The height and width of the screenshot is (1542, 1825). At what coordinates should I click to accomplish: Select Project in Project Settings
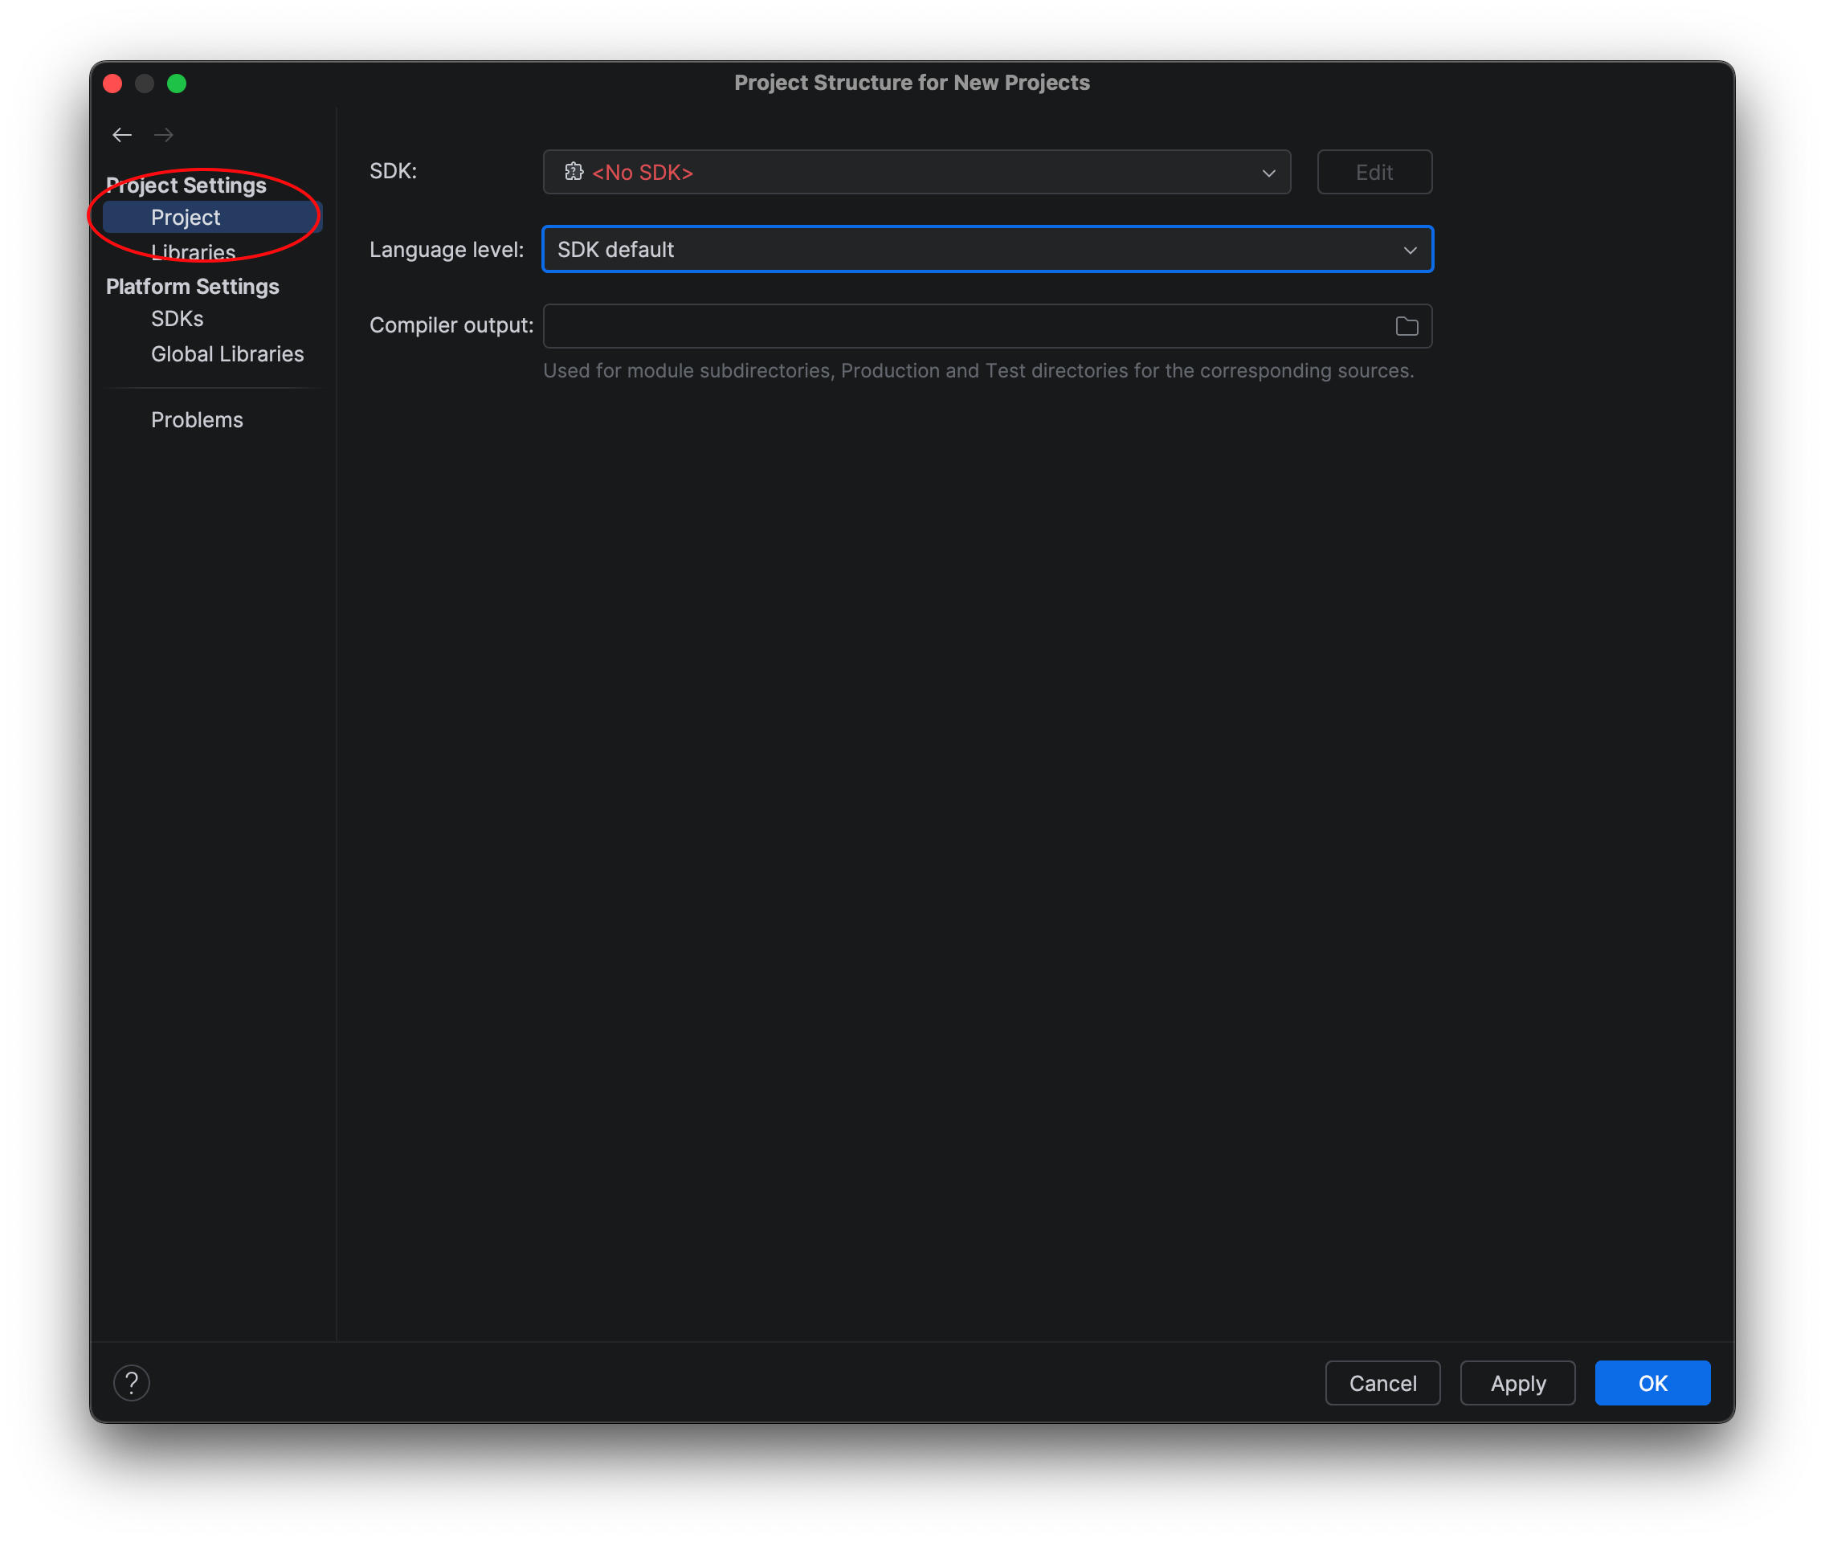186,218
